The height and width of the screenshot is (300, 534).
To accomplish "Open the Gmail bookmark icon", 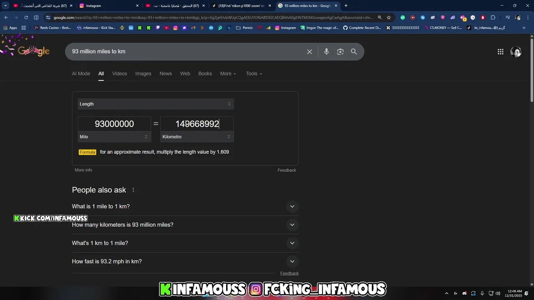I will click(193, 28).
